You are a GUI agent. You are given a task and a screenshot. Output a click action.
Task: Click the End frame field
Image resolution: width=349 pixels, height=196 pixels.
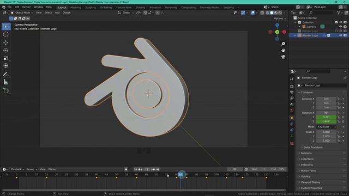(278, 169)
